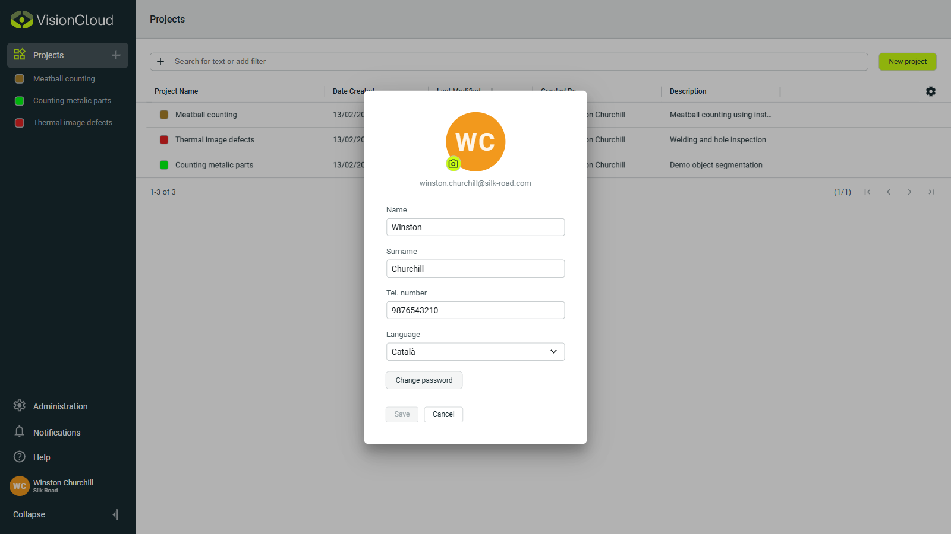Select Meatball counting in the sidebar
951x534 pixels.
[x=64, y=78]
